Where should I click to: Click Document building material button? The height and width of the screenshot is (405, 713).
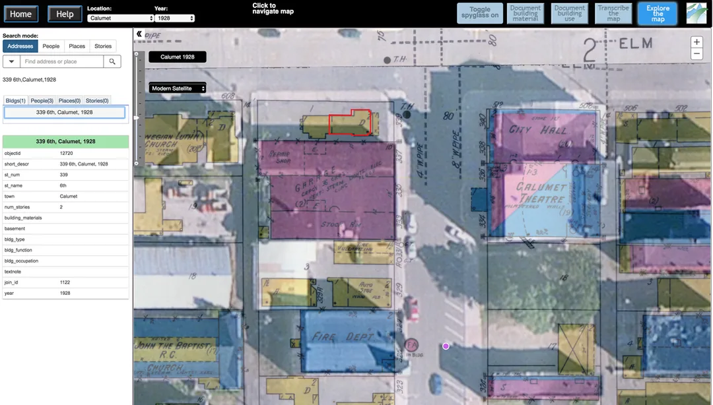(x=526, y=13)
